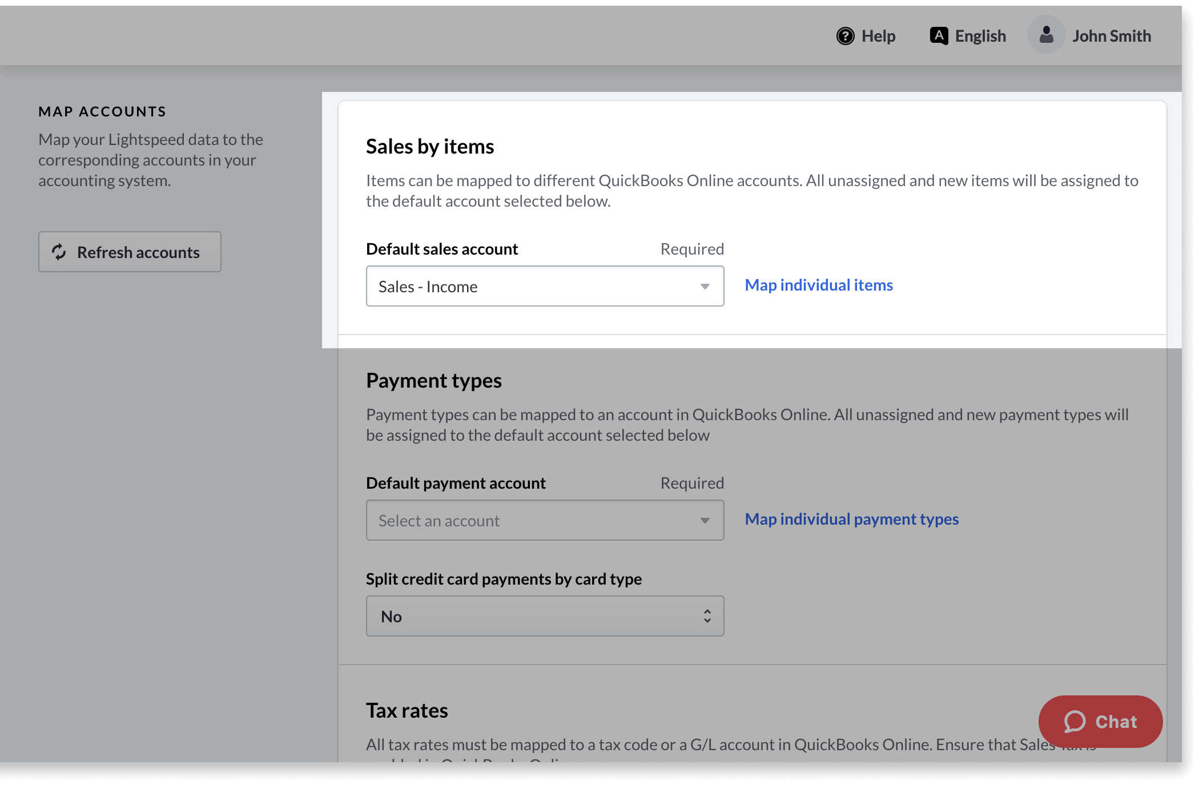The width and height of the screenshot is (1199, 785).
Task: Click the Help question mark icon
Action: click(846, 35)
